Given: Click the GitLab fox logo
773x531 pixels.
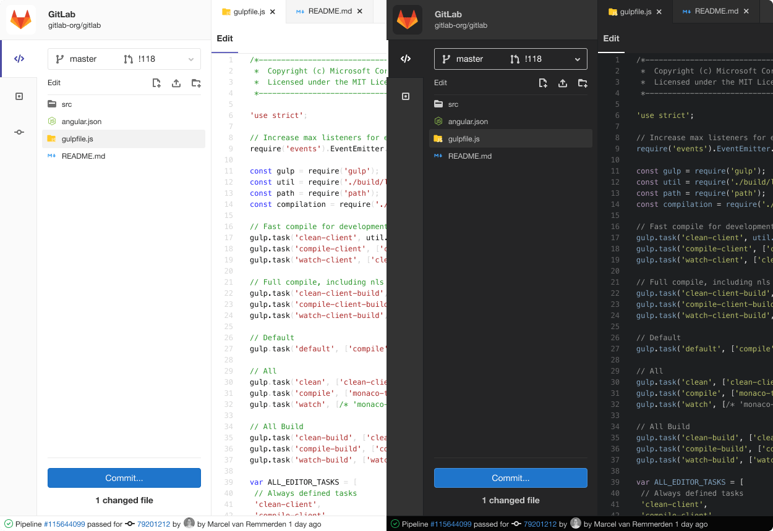Looking at the screenshot, I should [x=21, y=19].
